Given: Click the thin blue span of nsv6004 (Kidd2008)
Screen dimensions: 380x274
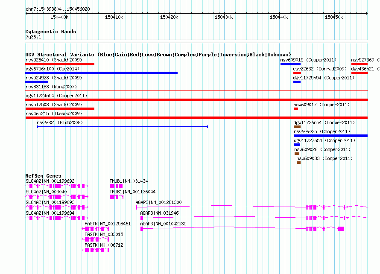Looking at the screenshot, I should (123, 127).
